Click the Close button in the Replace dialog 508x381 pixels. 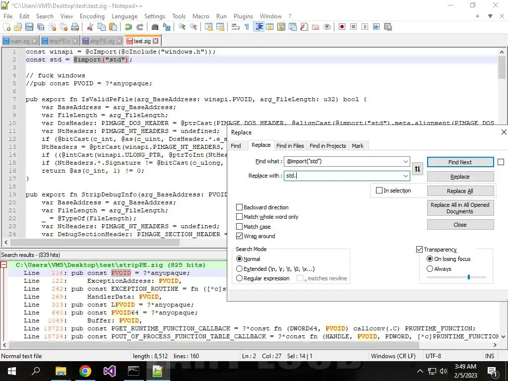460,225
